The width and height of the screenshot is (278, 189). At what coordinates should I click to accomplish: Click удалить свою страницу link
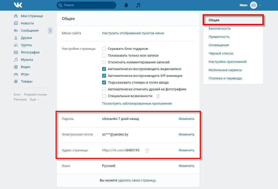click(x=137, y=180)
